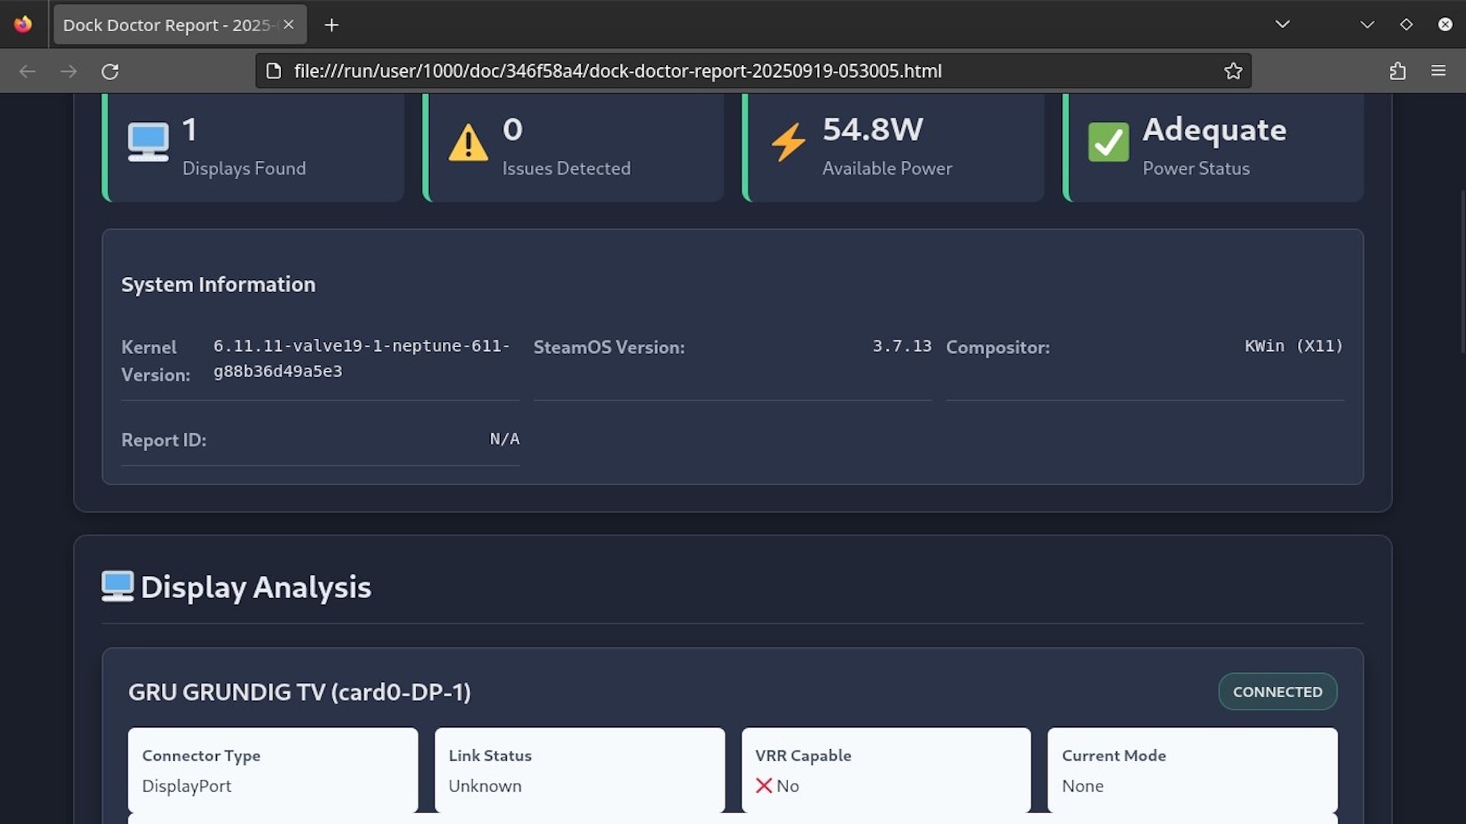Click the forward navigation arrow
This screenshot has width=1466, height=824.
click(x=69, y=71)
